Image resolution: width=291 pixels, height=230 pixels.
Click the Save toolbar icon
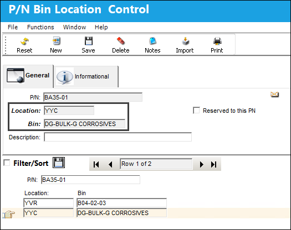point(88,45)
